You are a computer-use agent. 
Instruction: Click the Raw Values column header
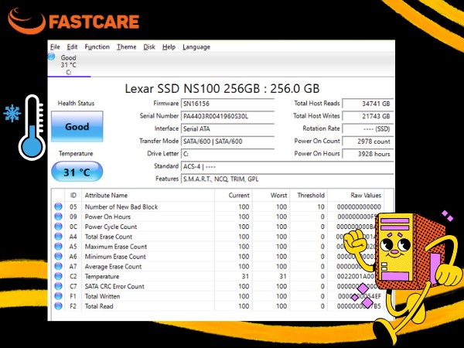356,196
